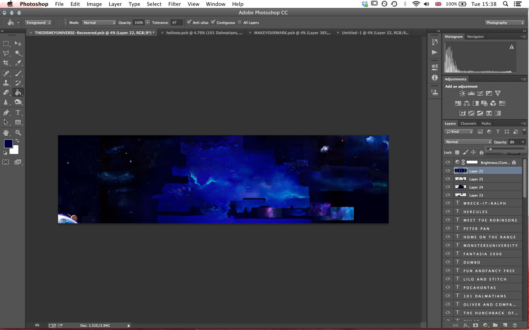Click the Tolerance input field

pos(176,23)
